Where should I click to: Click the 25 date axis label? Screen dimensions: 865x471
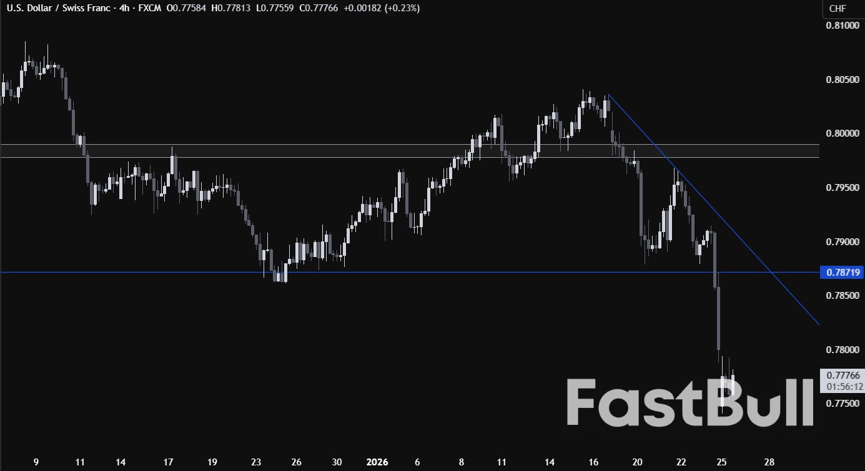pyautogui.click(x=722, y=462)
